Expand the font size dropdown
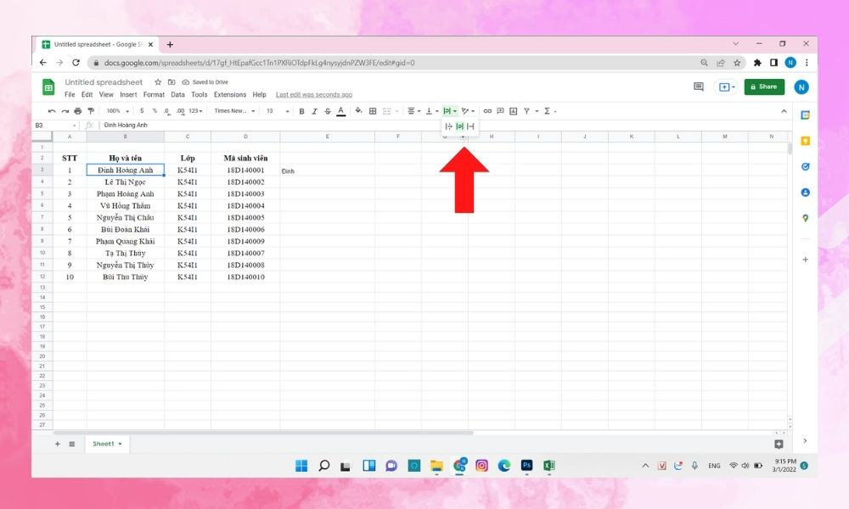 (x=276, y=111)
